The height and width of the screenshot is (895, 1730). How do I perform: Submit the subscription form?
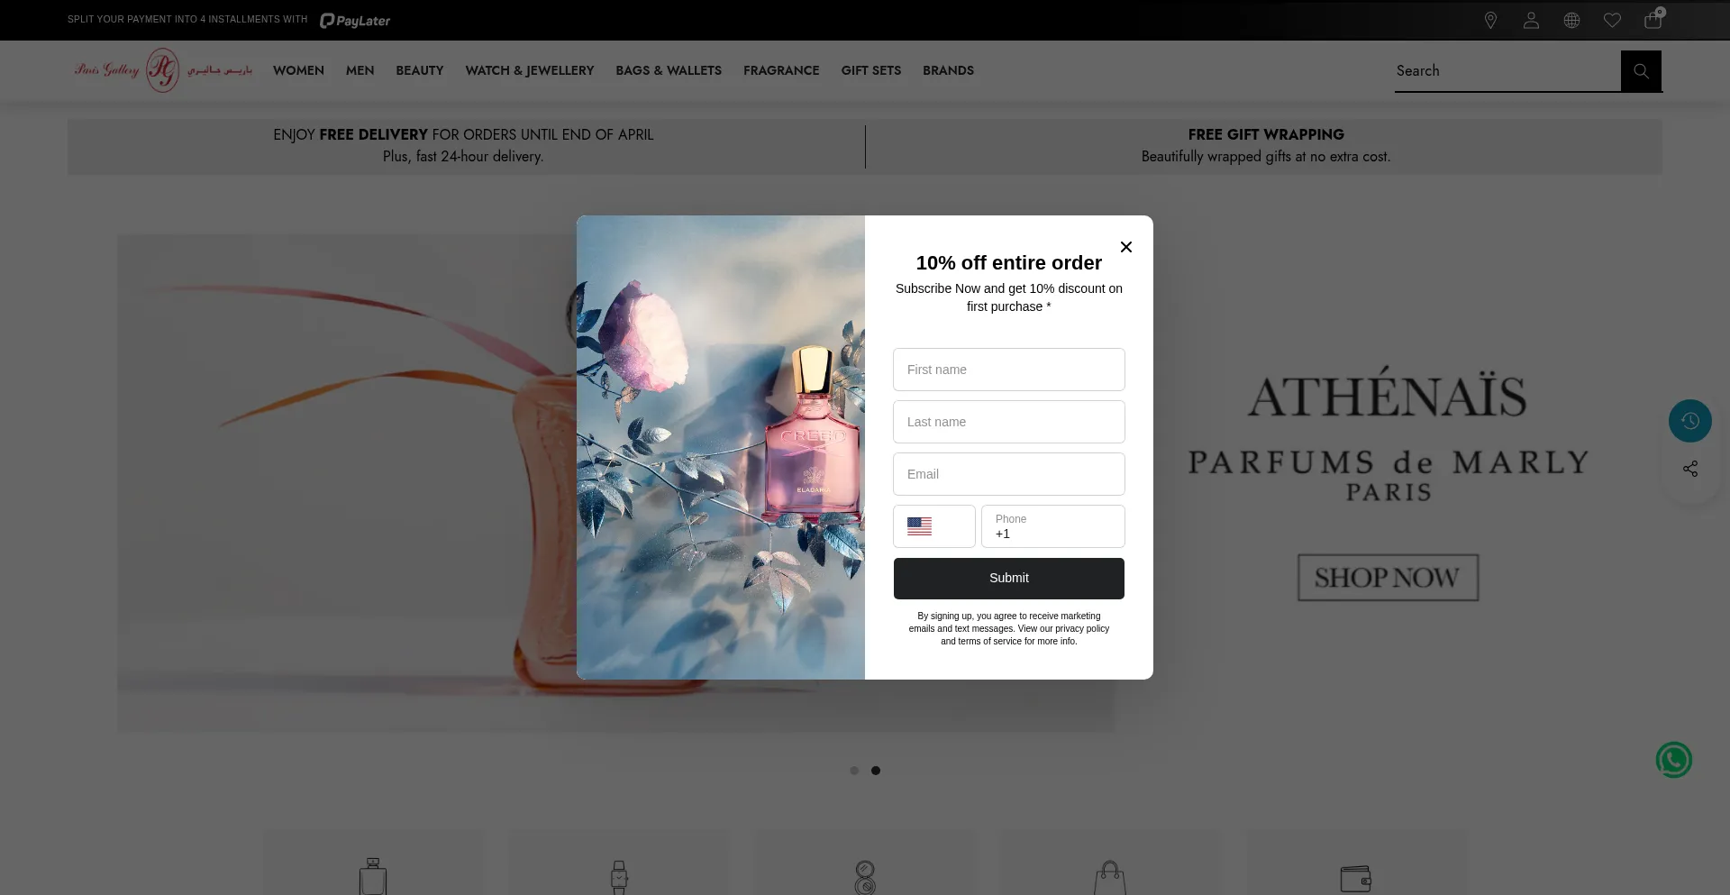1009,578
